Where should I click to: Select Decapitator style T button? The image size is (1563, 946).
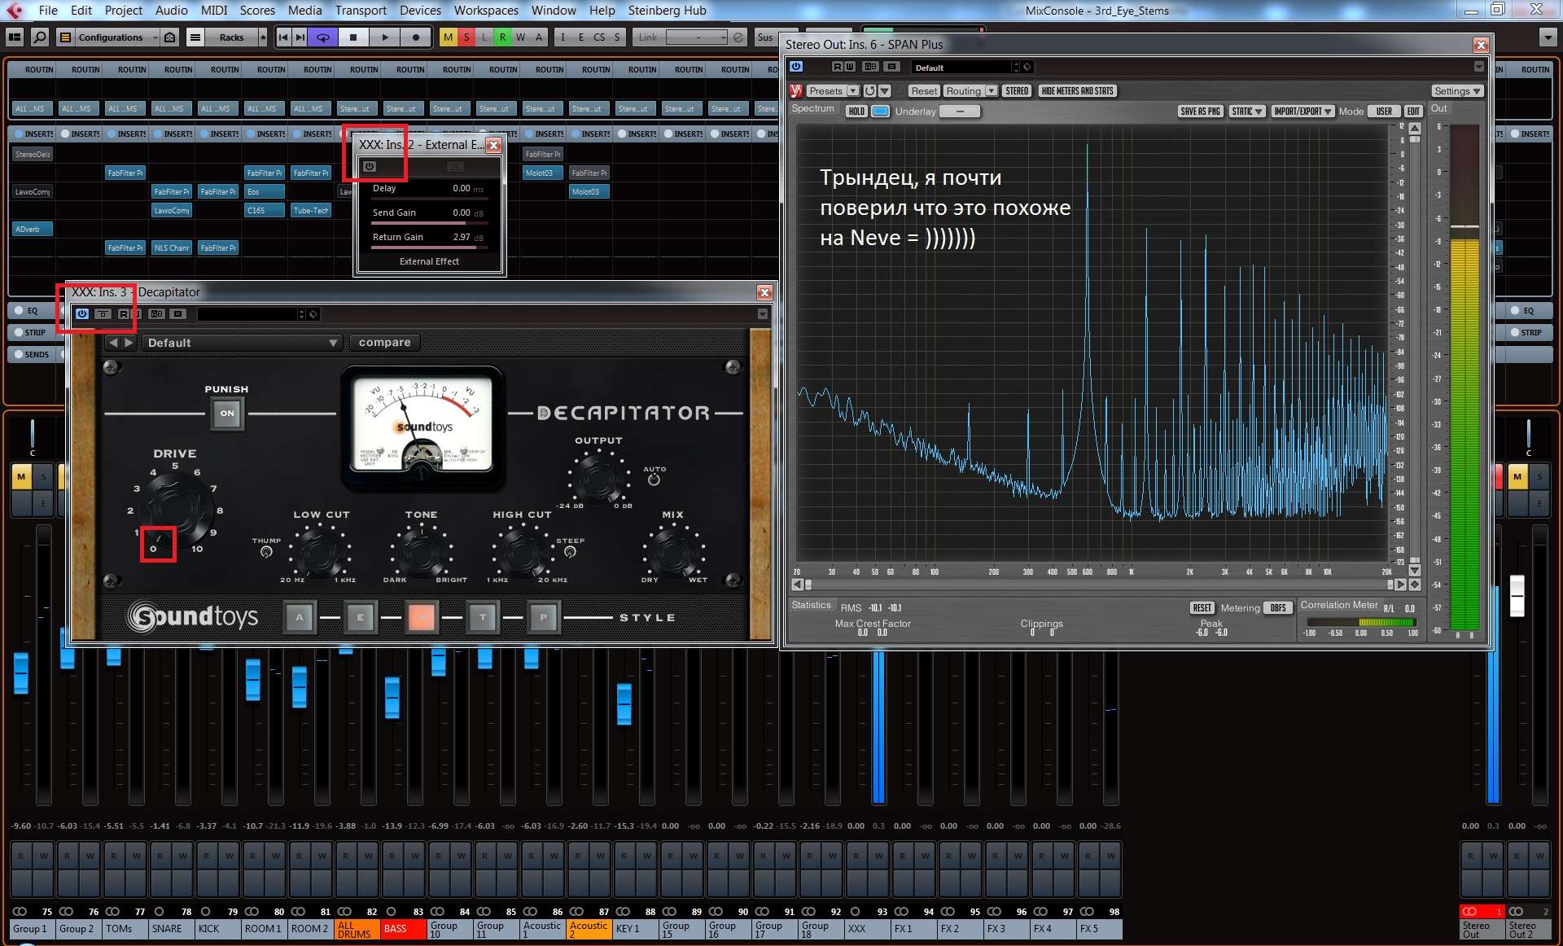point(483,617)
